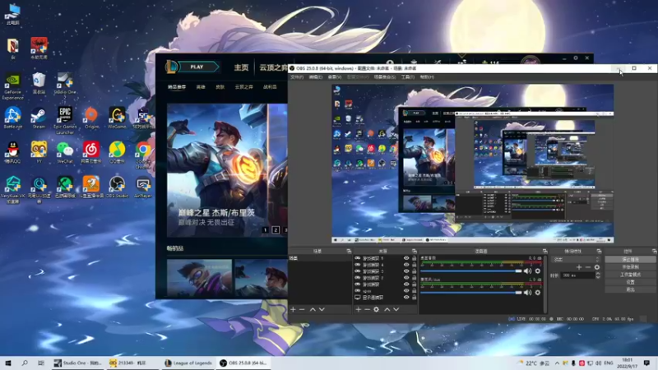Screen dimensions: 658x370
Task: Lock the 显示器捕获 source
Action: 415,298
